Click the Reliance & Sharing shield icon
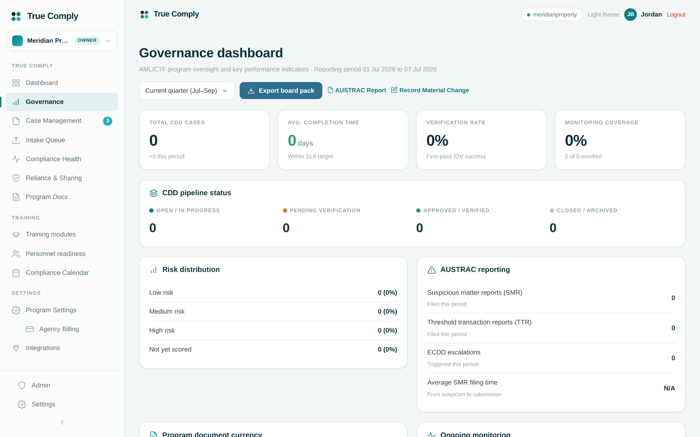700x437 pixels. click(16, 178)
